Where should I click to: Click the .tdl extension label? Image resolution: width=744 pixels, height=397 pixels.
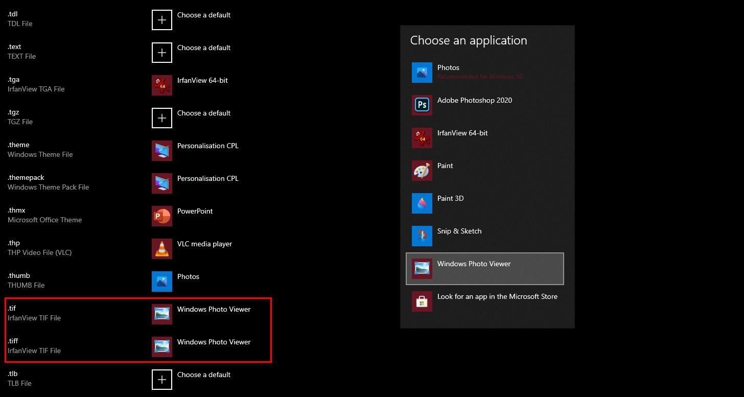12,14
